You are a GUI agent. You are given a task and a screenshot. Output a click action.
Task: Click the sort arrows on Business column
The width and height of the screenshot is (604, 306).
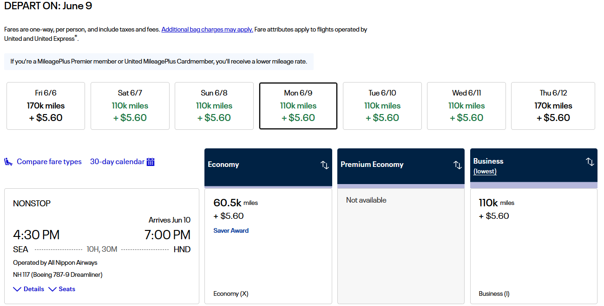(590, 162)
